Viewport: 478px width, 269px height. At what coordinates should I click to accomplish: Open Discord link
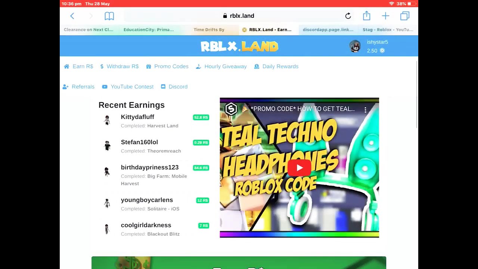[x=178, y=87]
